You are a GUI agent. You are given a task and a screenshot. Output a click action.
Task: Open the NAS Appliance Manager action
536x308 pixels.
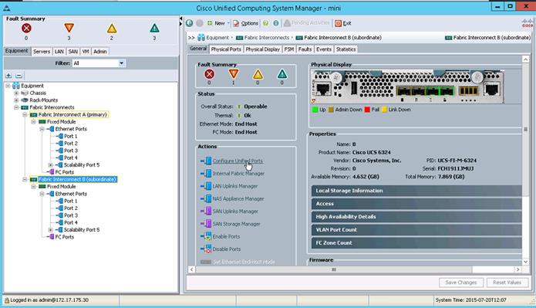[x=238, y=199]
